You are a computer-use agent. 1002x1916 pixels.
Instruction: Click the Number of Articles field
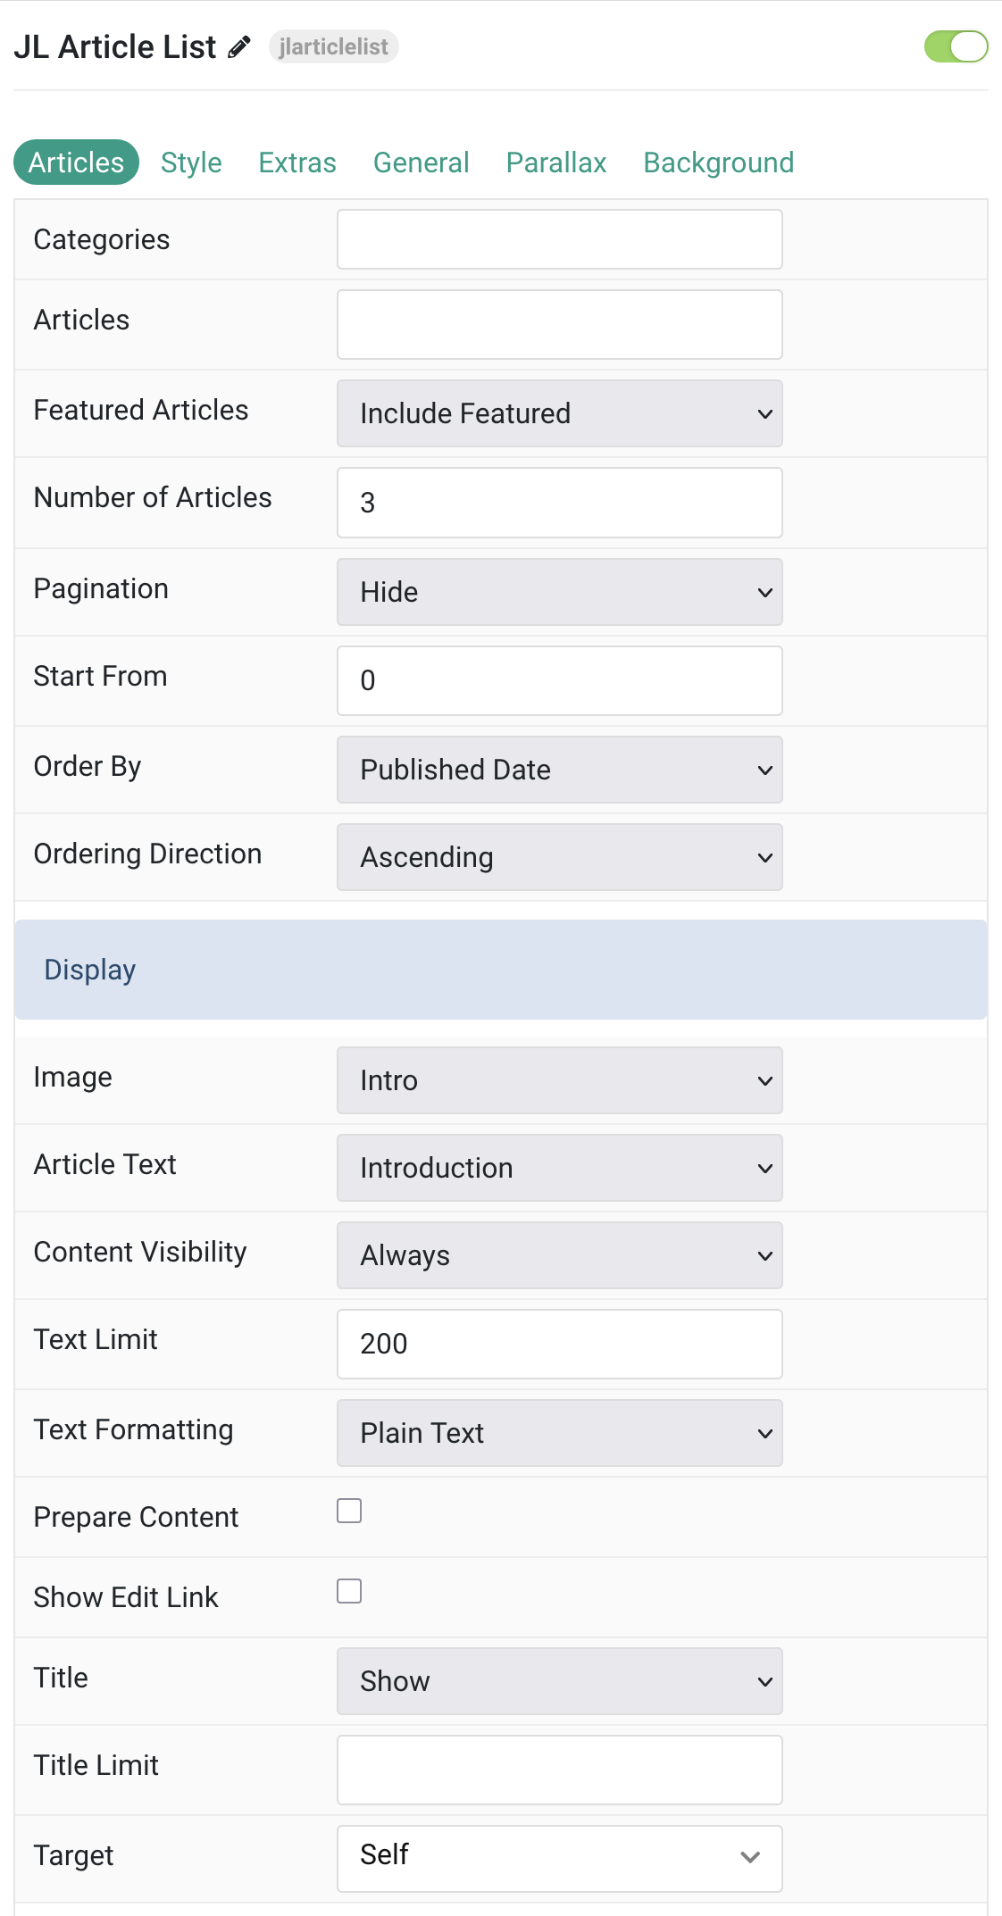coord(560,503)
